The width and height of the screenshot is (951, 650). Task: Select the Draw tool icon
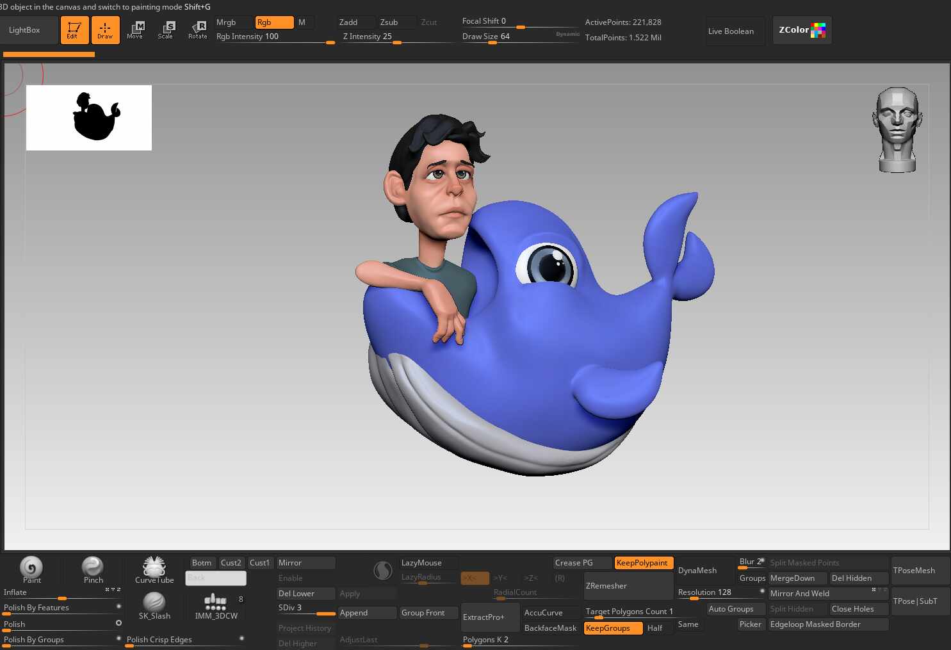pos(105,30)
